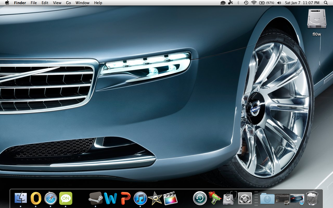Open the Safari compass icon
This screenshot has width=333, height=208.
50,198
